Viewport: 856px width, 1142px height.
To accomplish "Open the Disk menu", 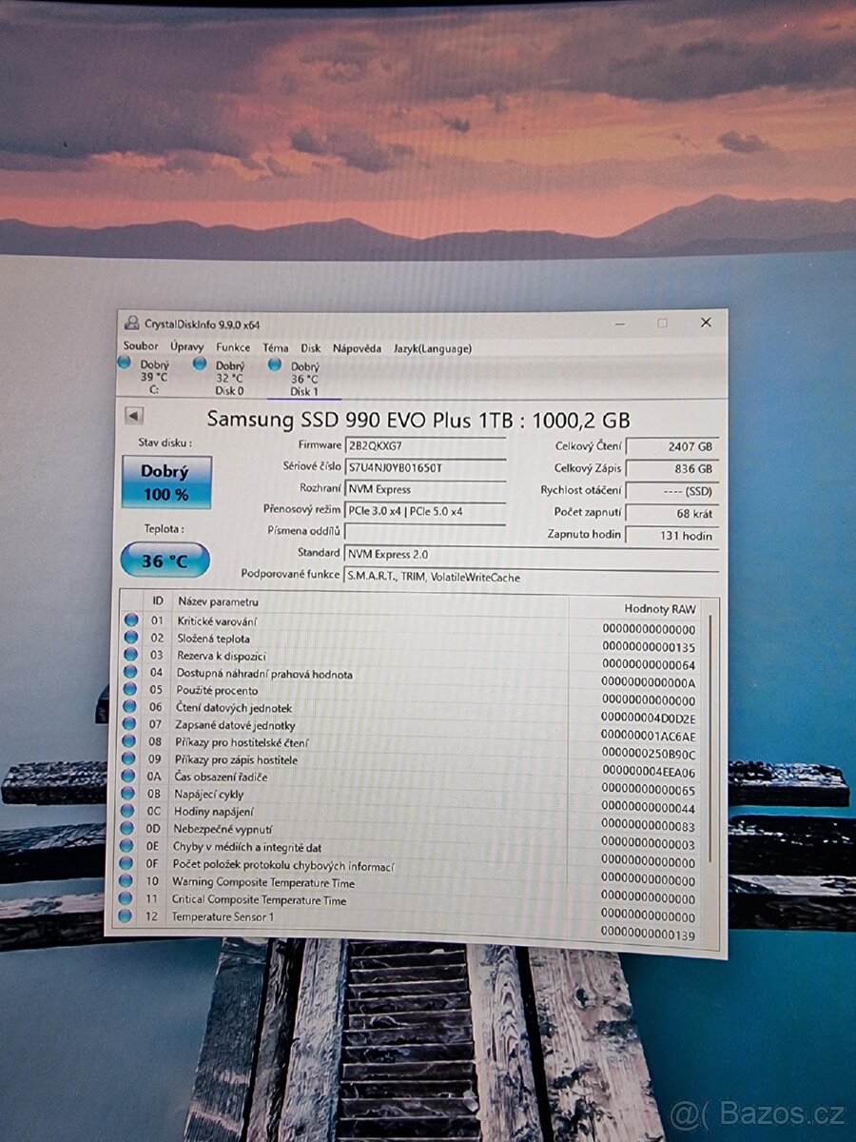I will [311, 348].
